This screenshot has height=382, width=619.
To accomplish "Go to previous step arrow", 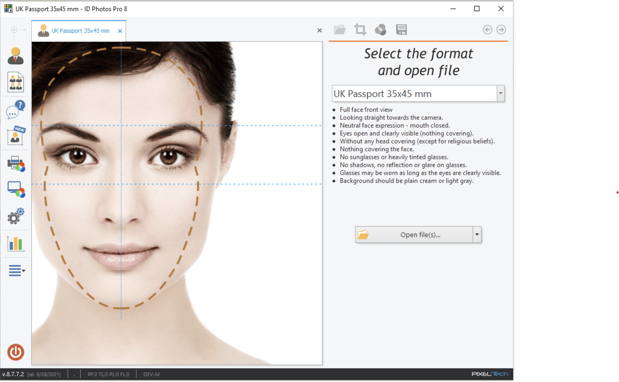I will click(x=487, y=30).
